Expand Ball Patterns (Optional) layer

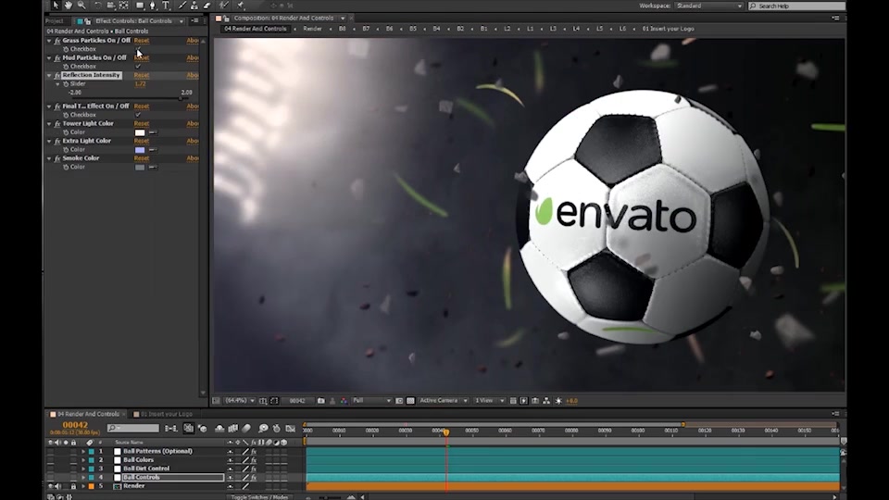(83, 452)
